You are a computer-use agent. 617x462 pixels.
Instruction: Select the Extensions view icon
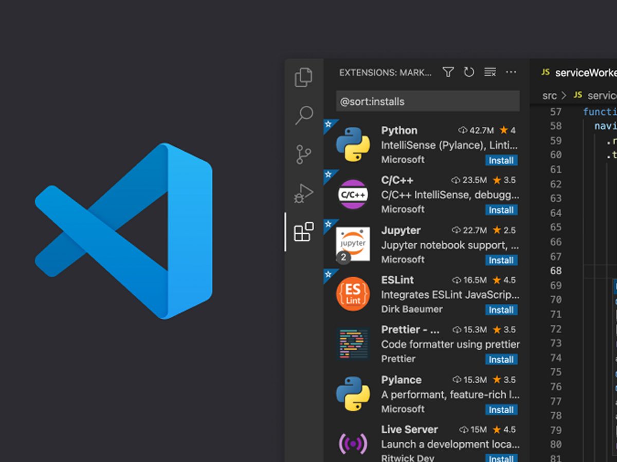303,232
